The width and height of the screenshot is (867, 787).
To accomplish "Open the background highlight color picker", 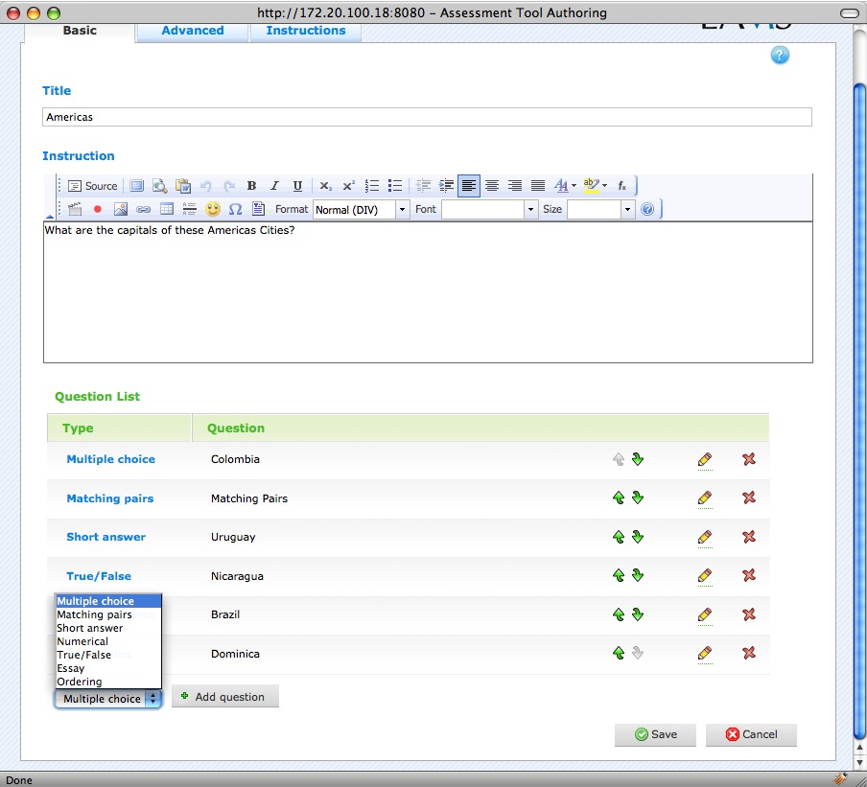I will point(595,186).
